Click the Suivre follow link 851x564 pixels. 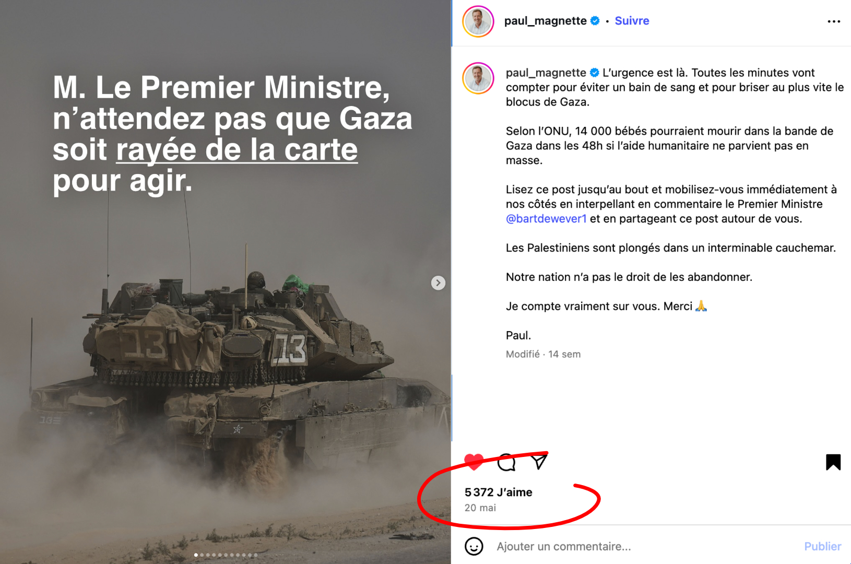click(x=632, y=21)
